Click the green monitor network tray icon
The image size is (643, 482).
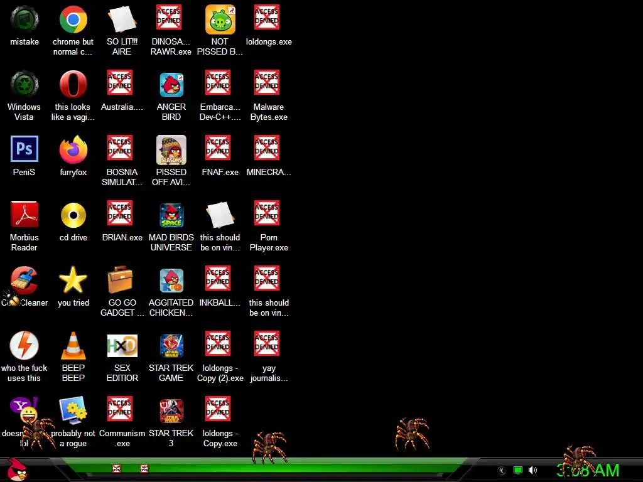518,470
